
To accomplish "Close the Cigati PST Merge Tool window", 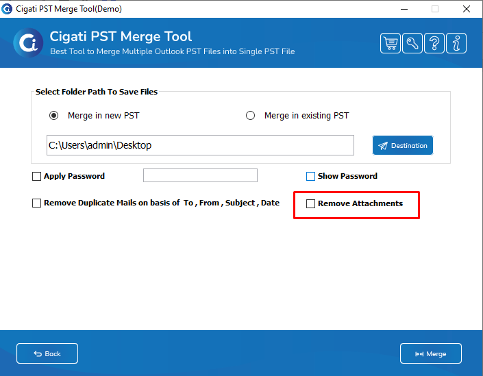I will pos(467,9).
